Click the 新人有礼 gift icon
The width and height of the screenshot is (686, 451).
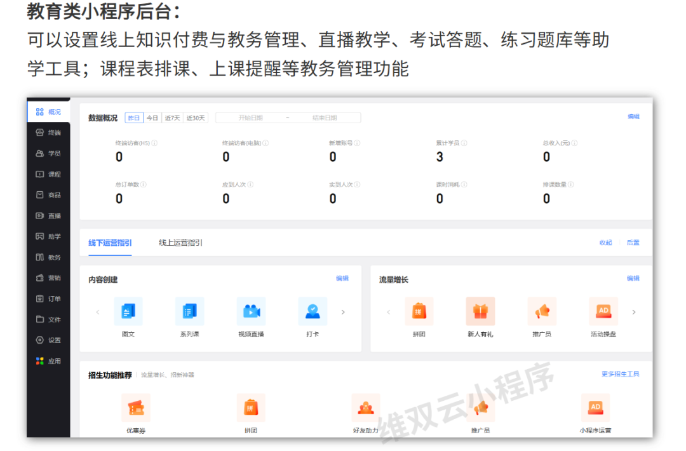(480, 311)
